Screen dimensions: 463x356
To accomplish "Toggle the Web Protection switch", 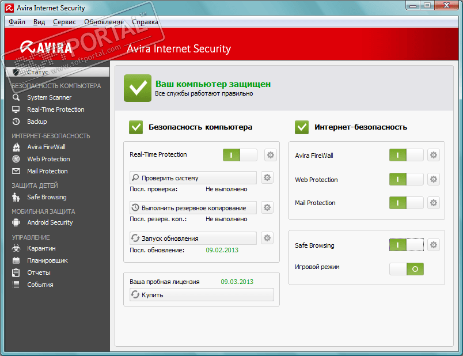I will (407, 179).
